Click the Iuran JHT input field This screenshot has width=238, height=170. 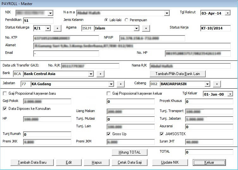209,142
